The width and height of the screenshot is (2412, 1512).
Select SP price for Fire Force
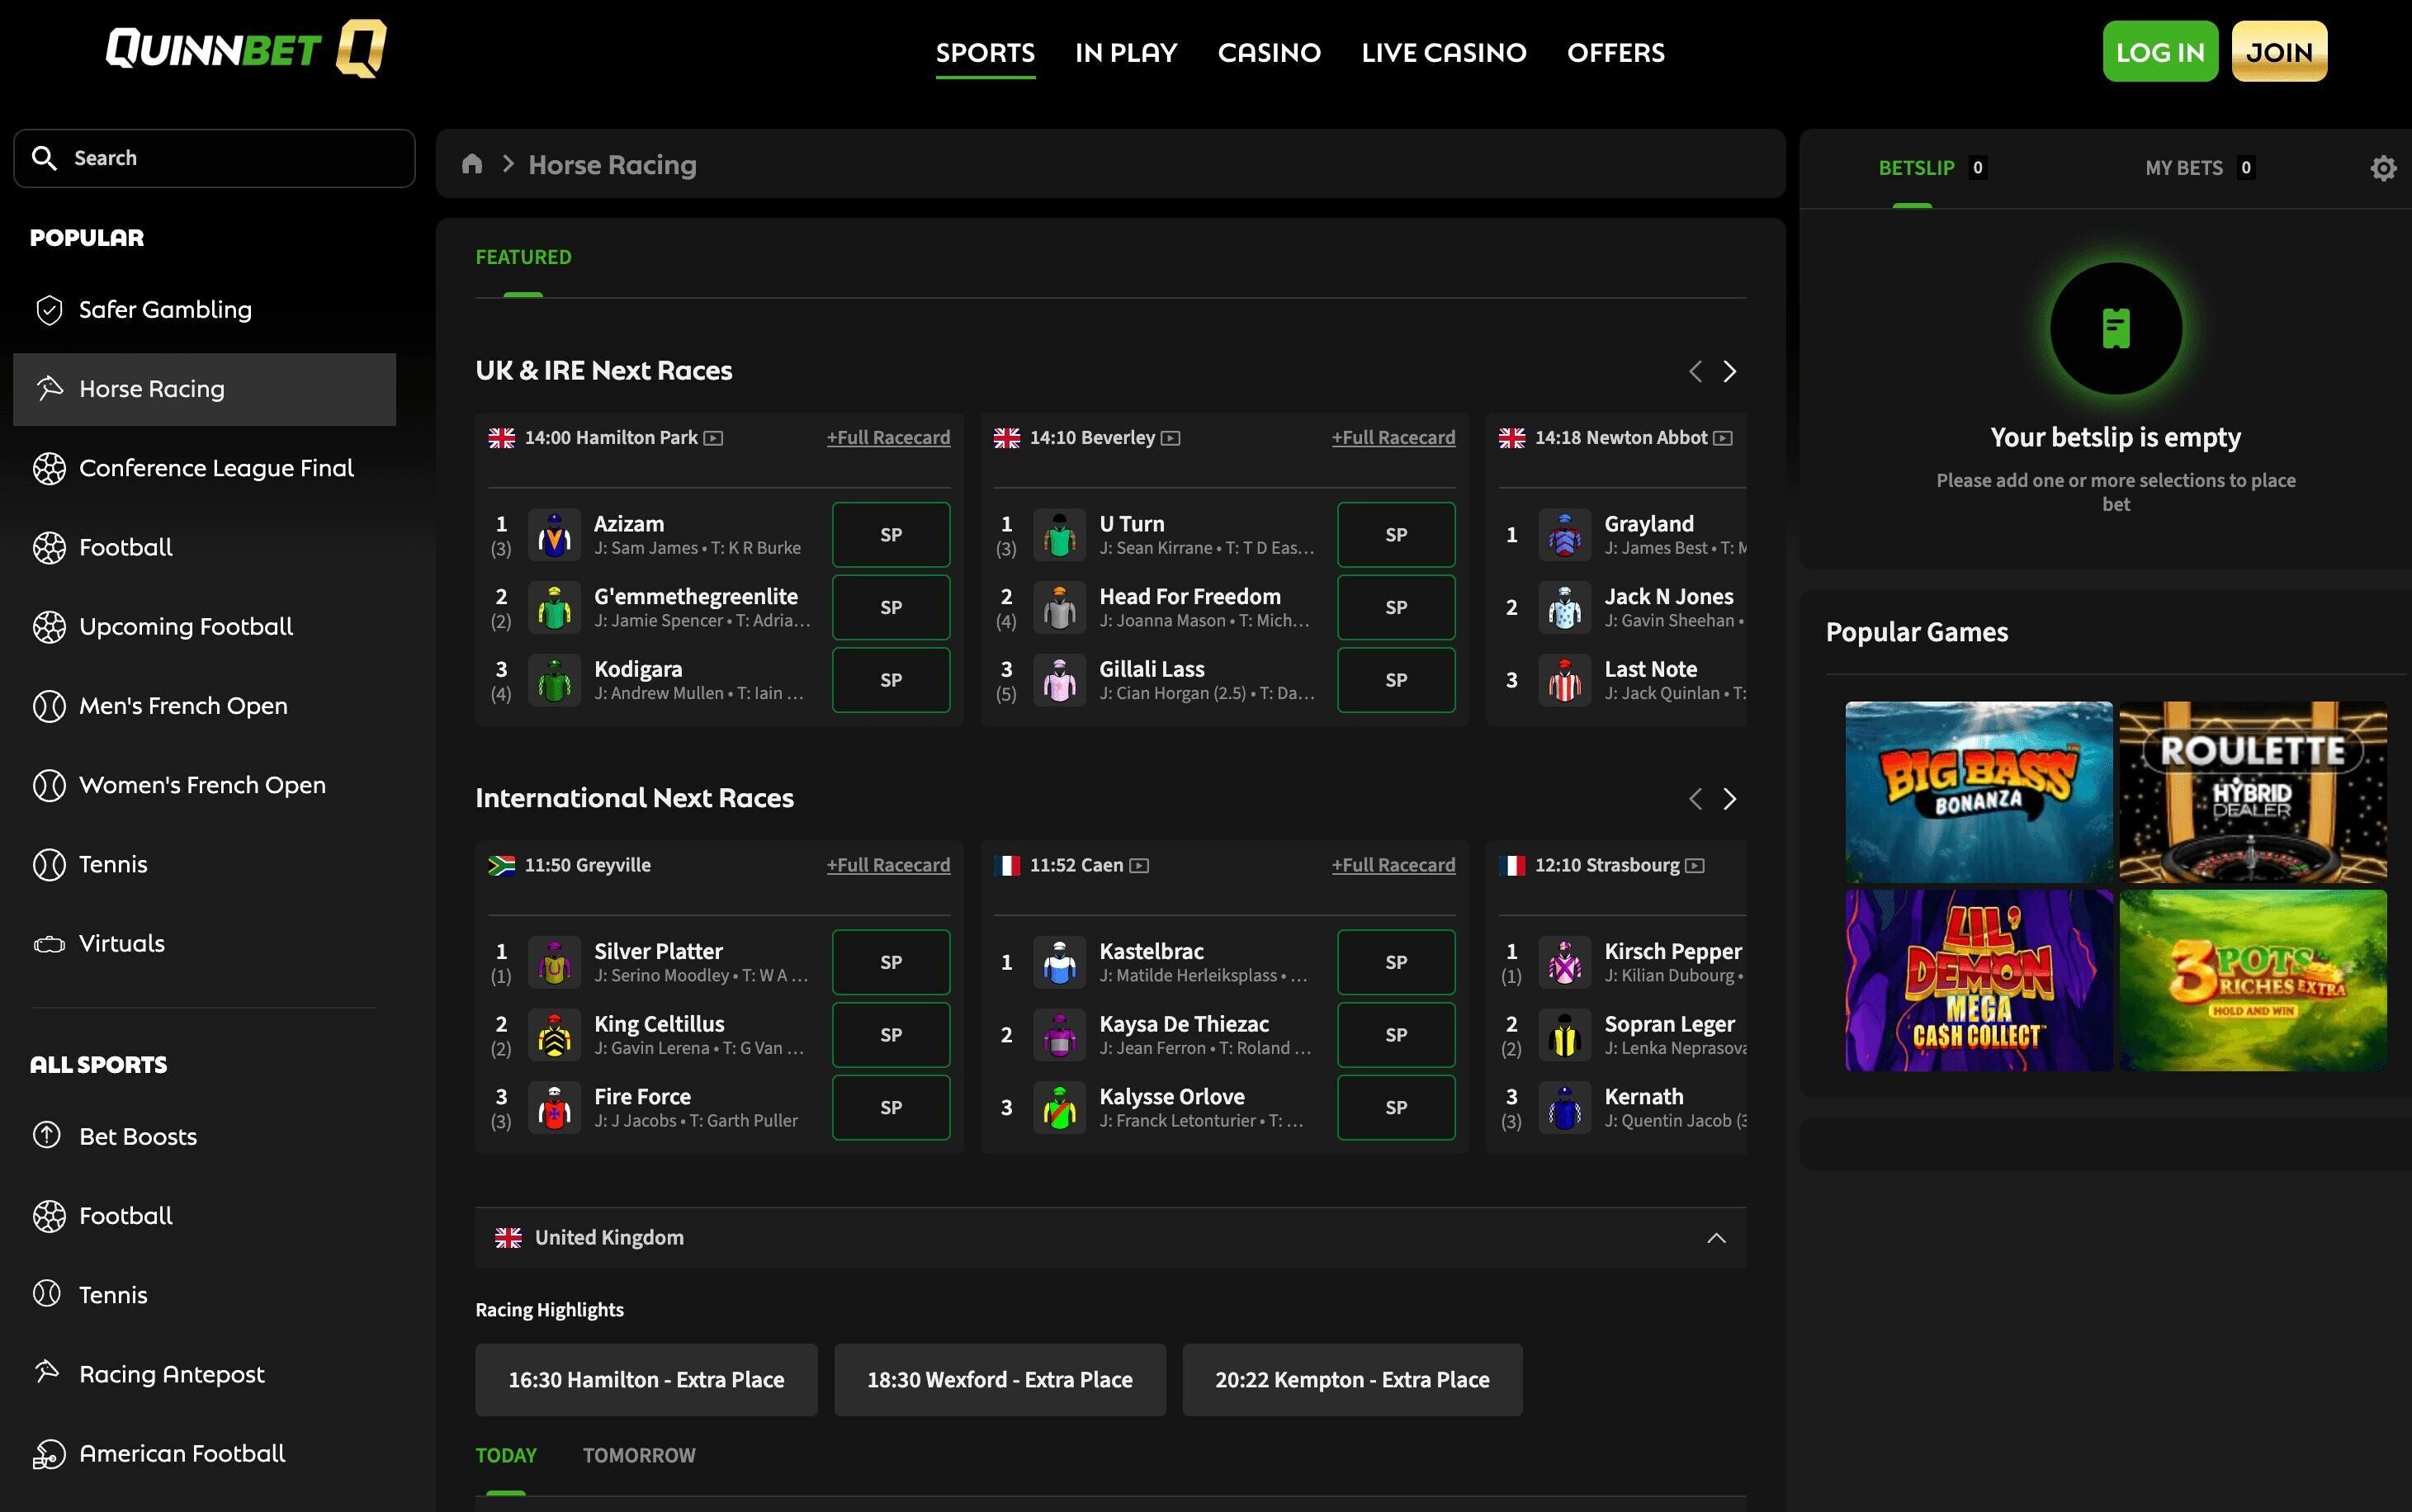(x=891, y=1108)
